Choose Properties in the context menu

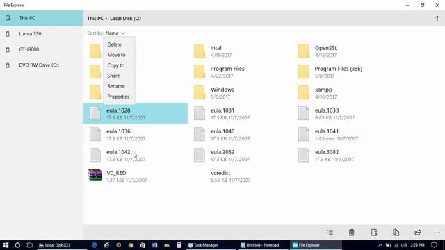pyautogui.click(x=118, y=97)
